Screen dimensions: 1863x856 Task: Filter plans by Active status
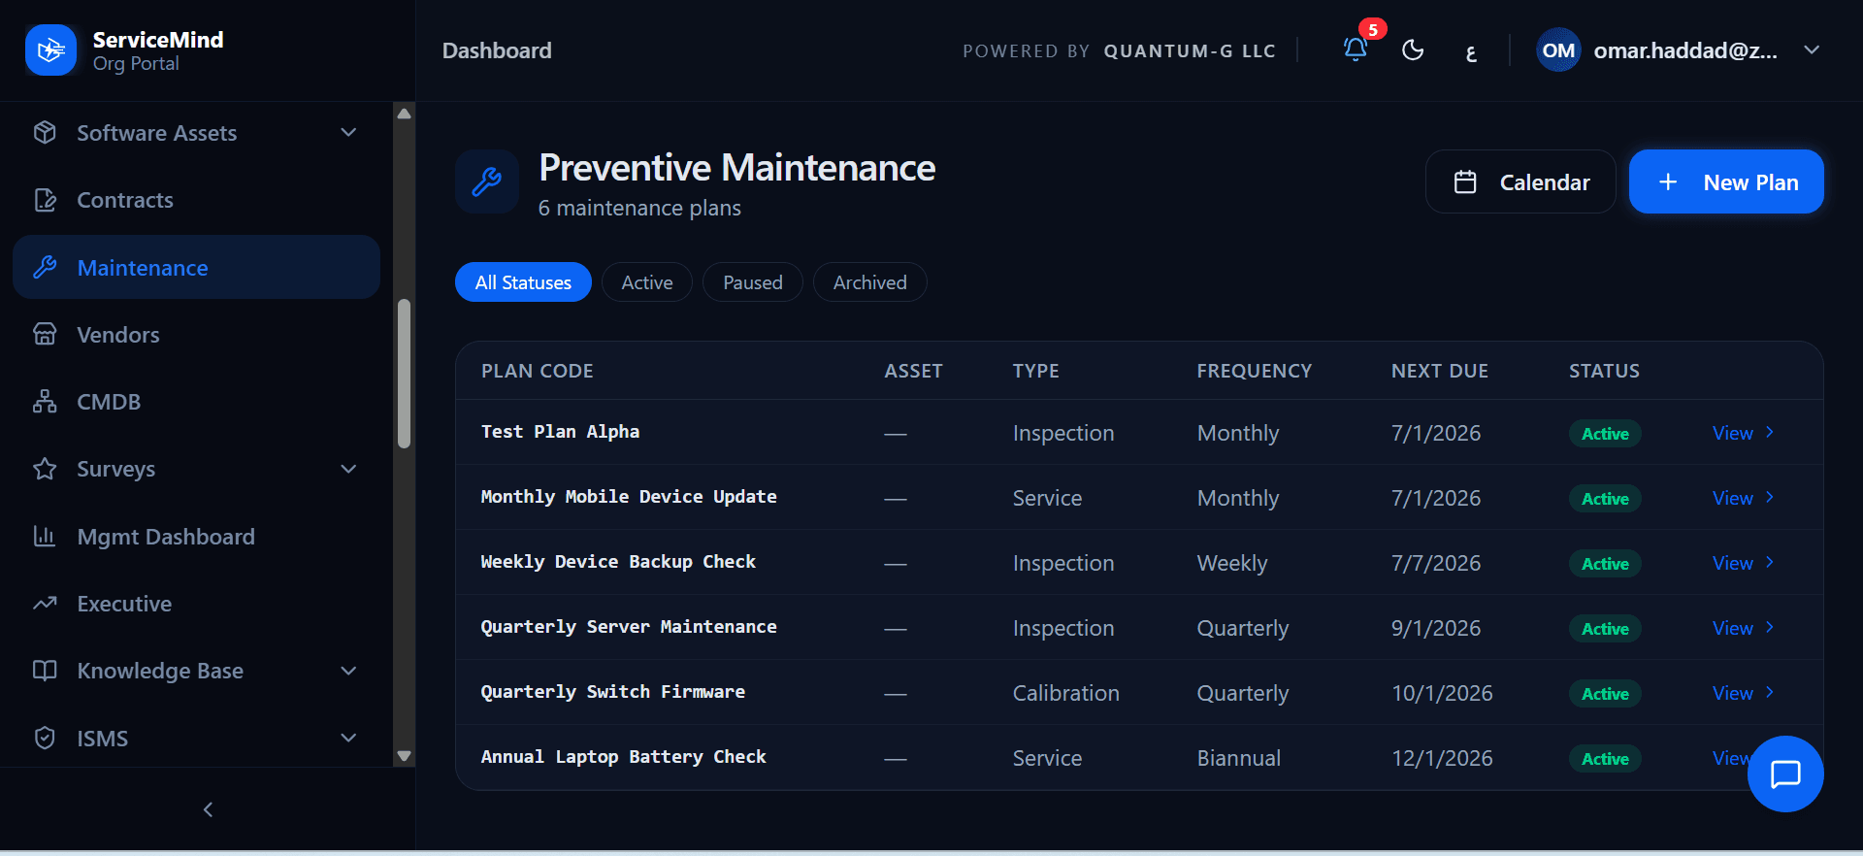(x=647, y=282)
